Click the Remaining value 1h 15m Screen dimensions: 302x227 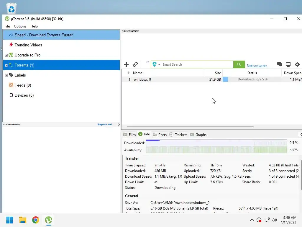(x=216, y=165)
